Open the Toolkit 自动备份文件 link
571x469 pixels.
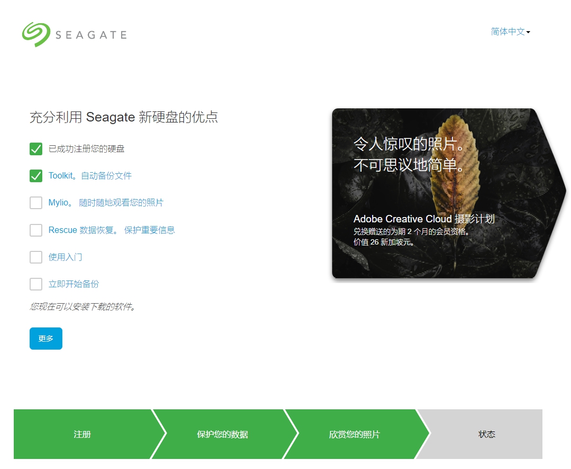pos(90,176)
